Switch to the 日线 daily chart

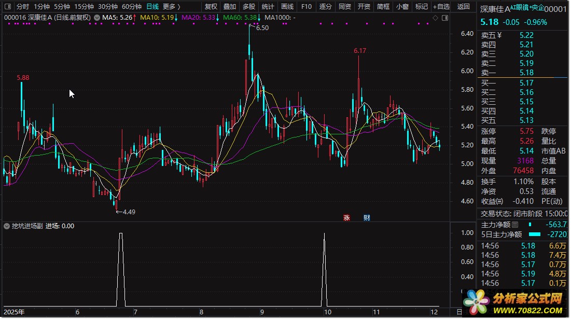[x=152, y=7]
